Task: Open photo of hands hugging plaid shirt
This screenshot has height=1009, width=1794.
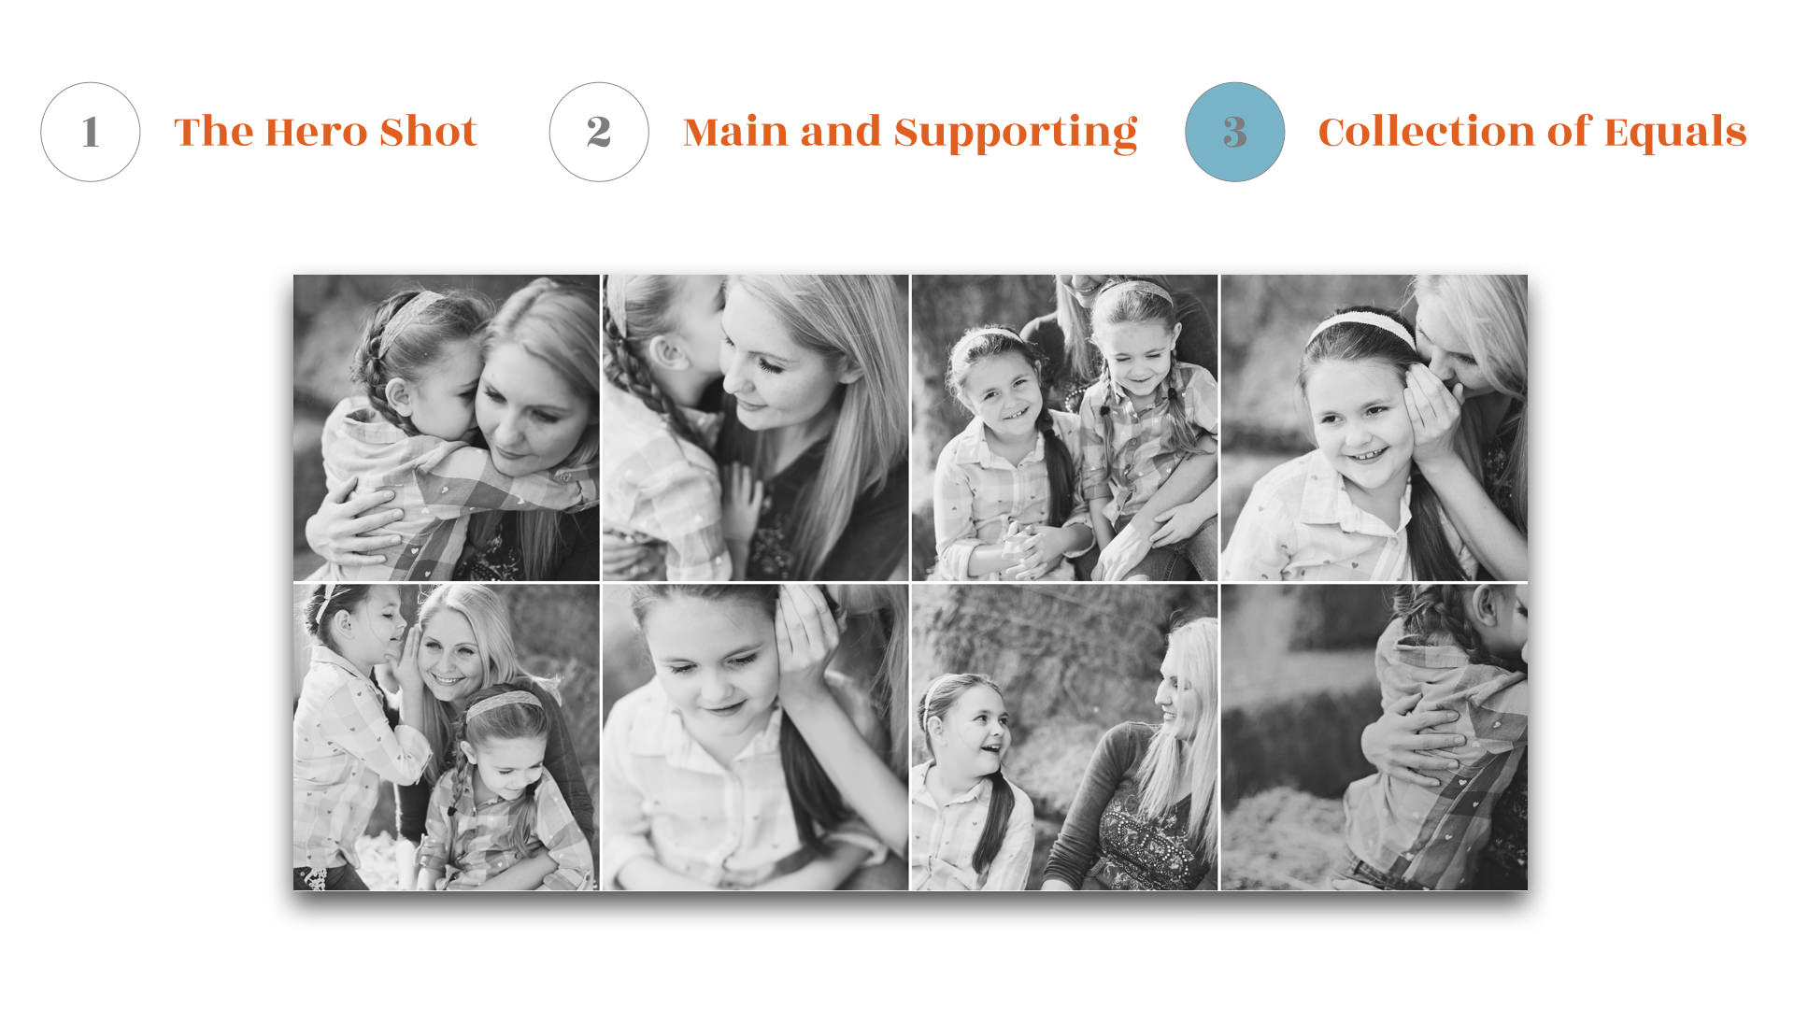Action: tap(1374, 737)
